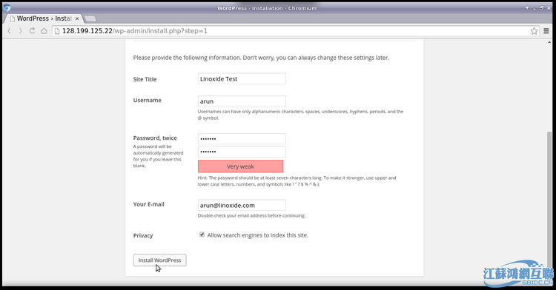Screen dimensions: 556x290
Task: Click the Install WordPress button
Action: (159, 260)
